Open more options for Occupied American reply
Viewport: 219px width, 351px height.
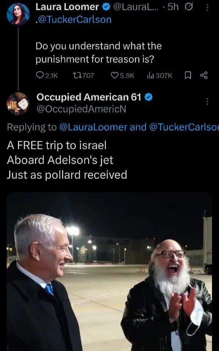[207, 101]
